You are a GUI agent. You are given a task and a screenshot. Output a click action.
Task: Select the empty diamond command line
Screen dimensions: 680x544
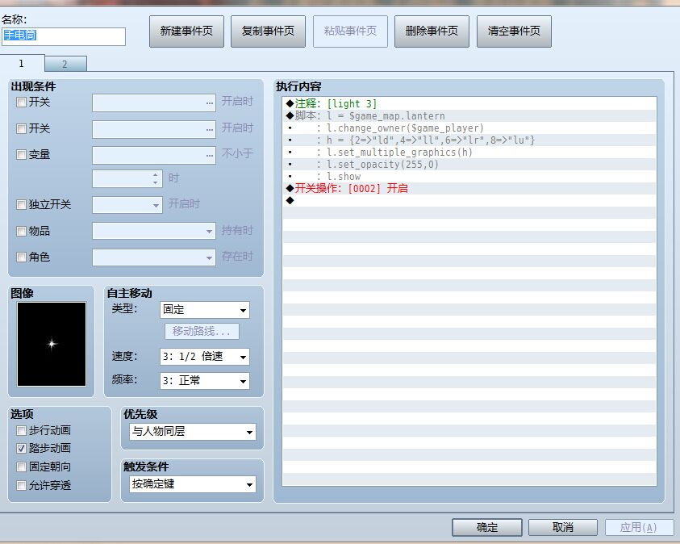pyautogui.click(x=469, y=200)
